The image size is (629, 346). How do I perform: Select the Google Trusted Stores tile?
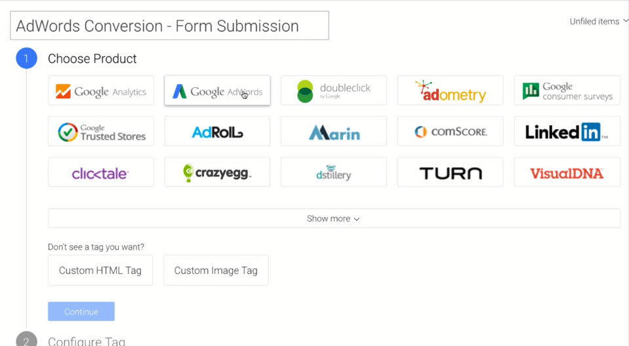coord(101,131)
